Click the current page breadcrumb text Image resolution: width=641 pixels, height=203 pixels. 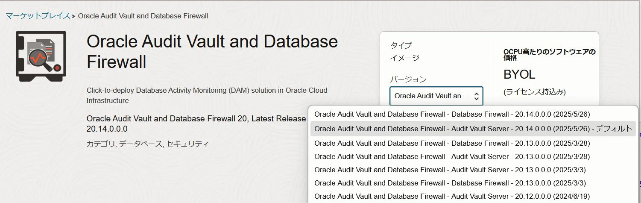click(143, 16)
